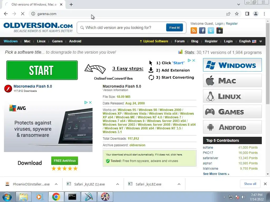Click the stop loading X icon

[x=23, y=14]
